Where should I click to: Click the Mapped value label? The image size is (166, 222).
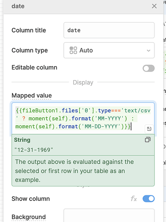point(32,96)
